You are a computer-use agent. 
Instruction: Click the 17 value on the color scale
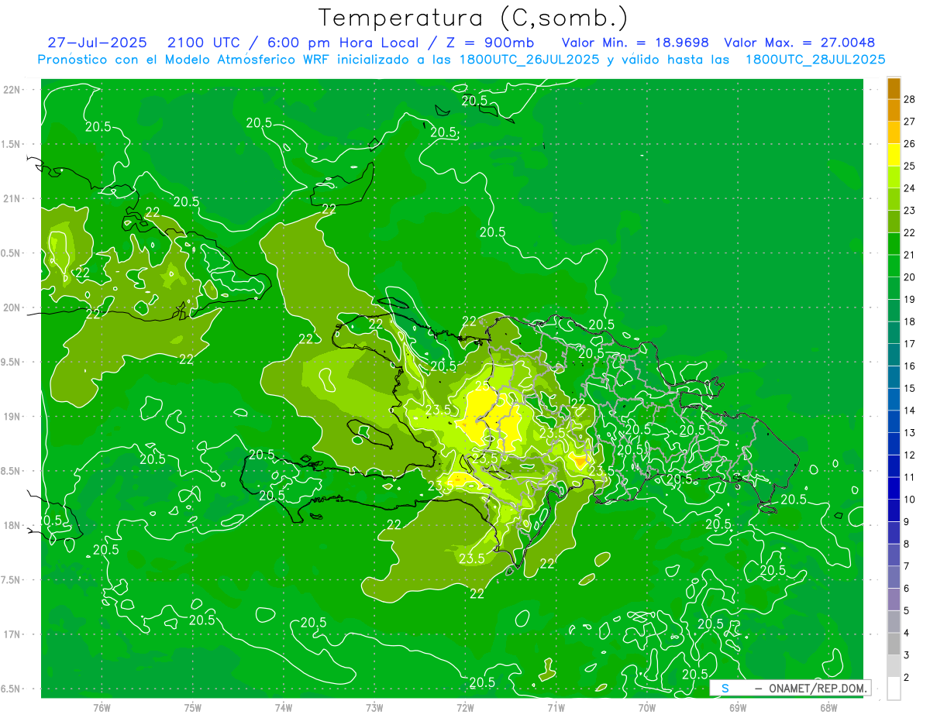click(x=909, y=344)
